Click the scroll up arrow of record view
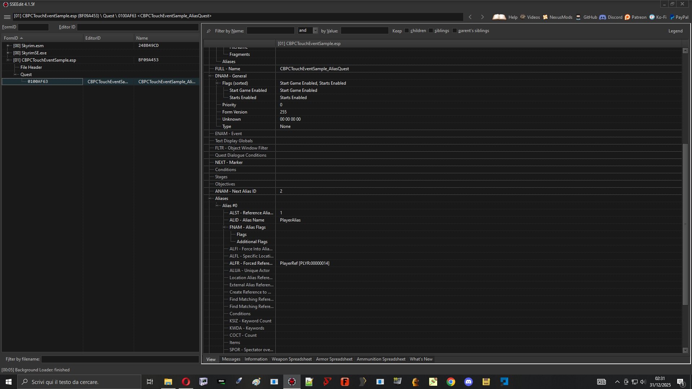Image resolution: width=692 pixels, height=389 pixels. coord(685,51)
